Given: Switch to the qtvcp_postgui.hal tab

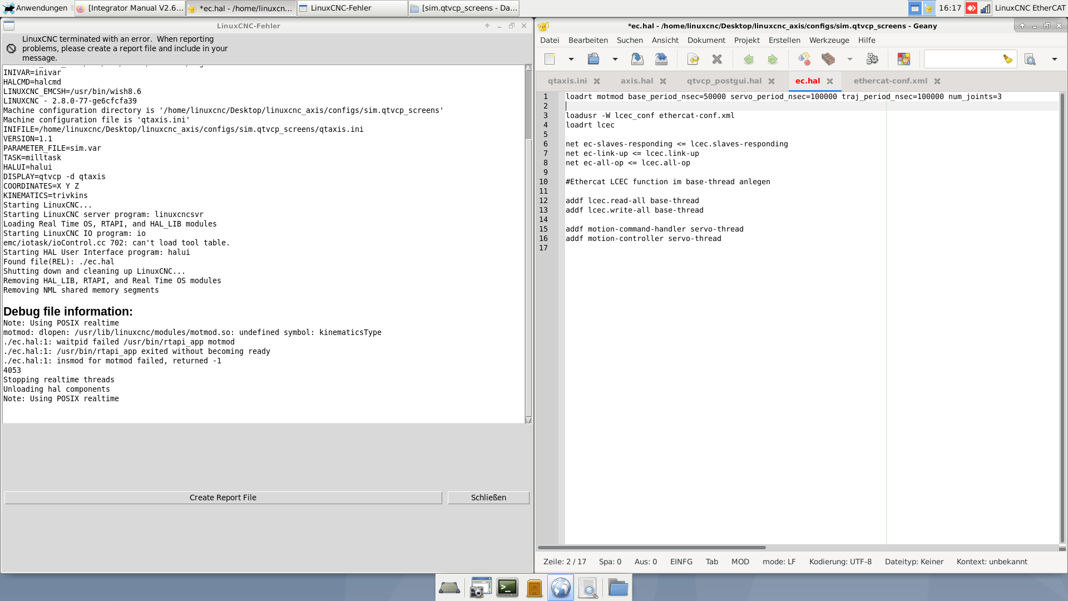Looking at the screenshot, I should coord(724,81).
